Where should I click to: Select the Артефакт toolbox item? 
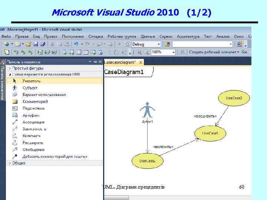pyautogui.click(x=55, y=115)
